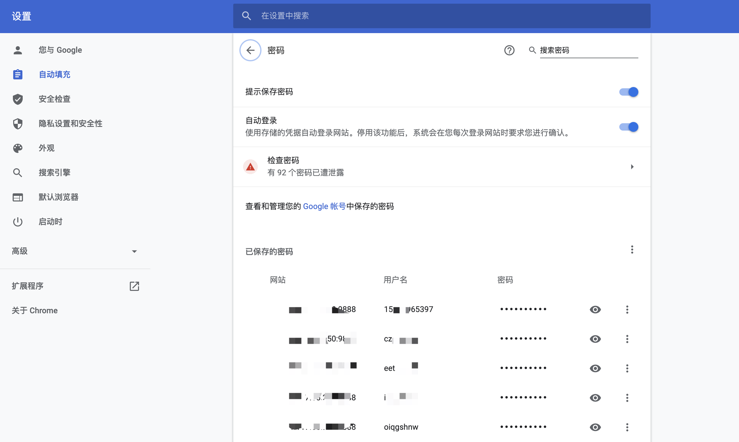Click the 自动填充 menu item
This screenshot has width=739, height=442.
coord(54,74)
